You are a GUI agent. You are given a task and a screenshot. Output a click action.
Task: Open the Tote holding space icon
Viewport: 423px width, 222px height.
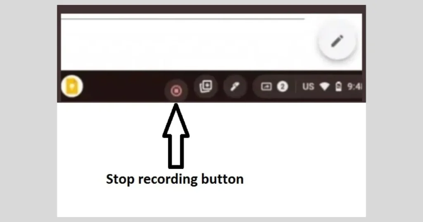206,86
